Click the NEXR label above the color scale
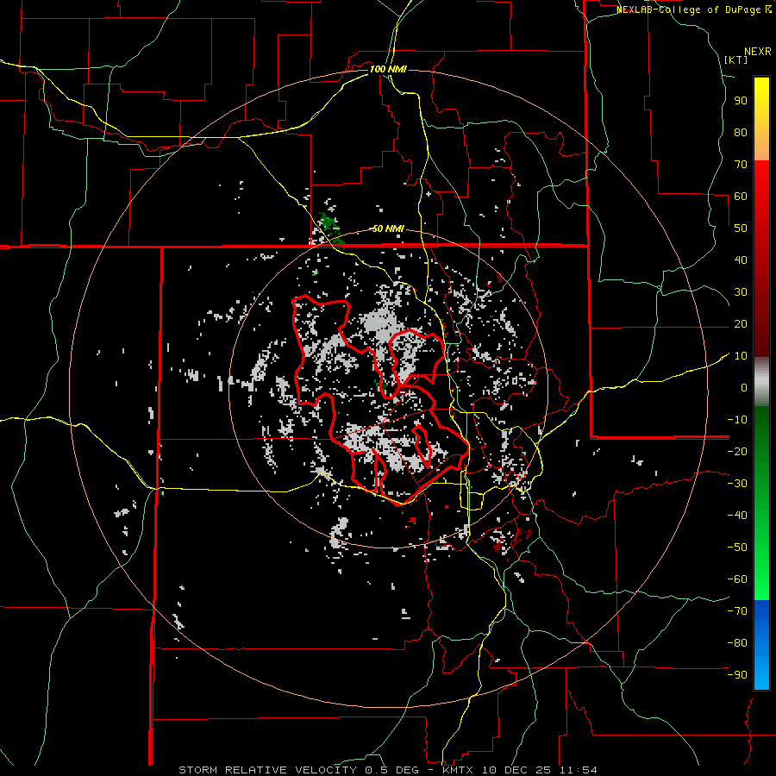The width and height of the screenshot is (776, 776). pos(757,50)
